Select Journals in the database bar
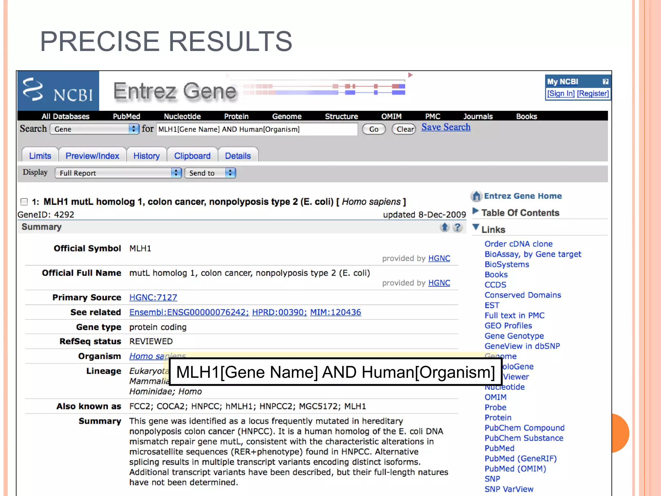 coord(478,116)
